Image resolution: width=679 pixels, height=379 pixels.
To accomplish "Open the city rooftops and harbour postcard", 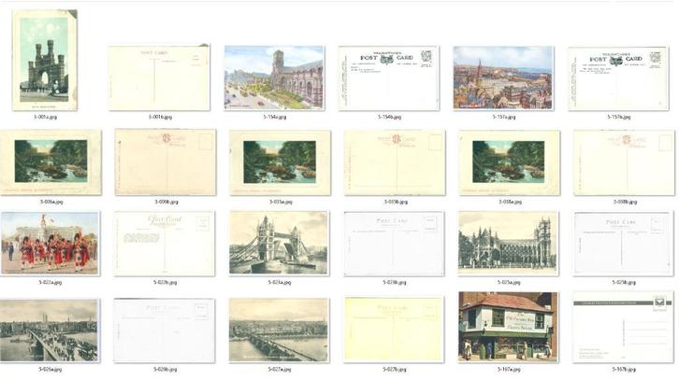I will click(x=503, y=77).
